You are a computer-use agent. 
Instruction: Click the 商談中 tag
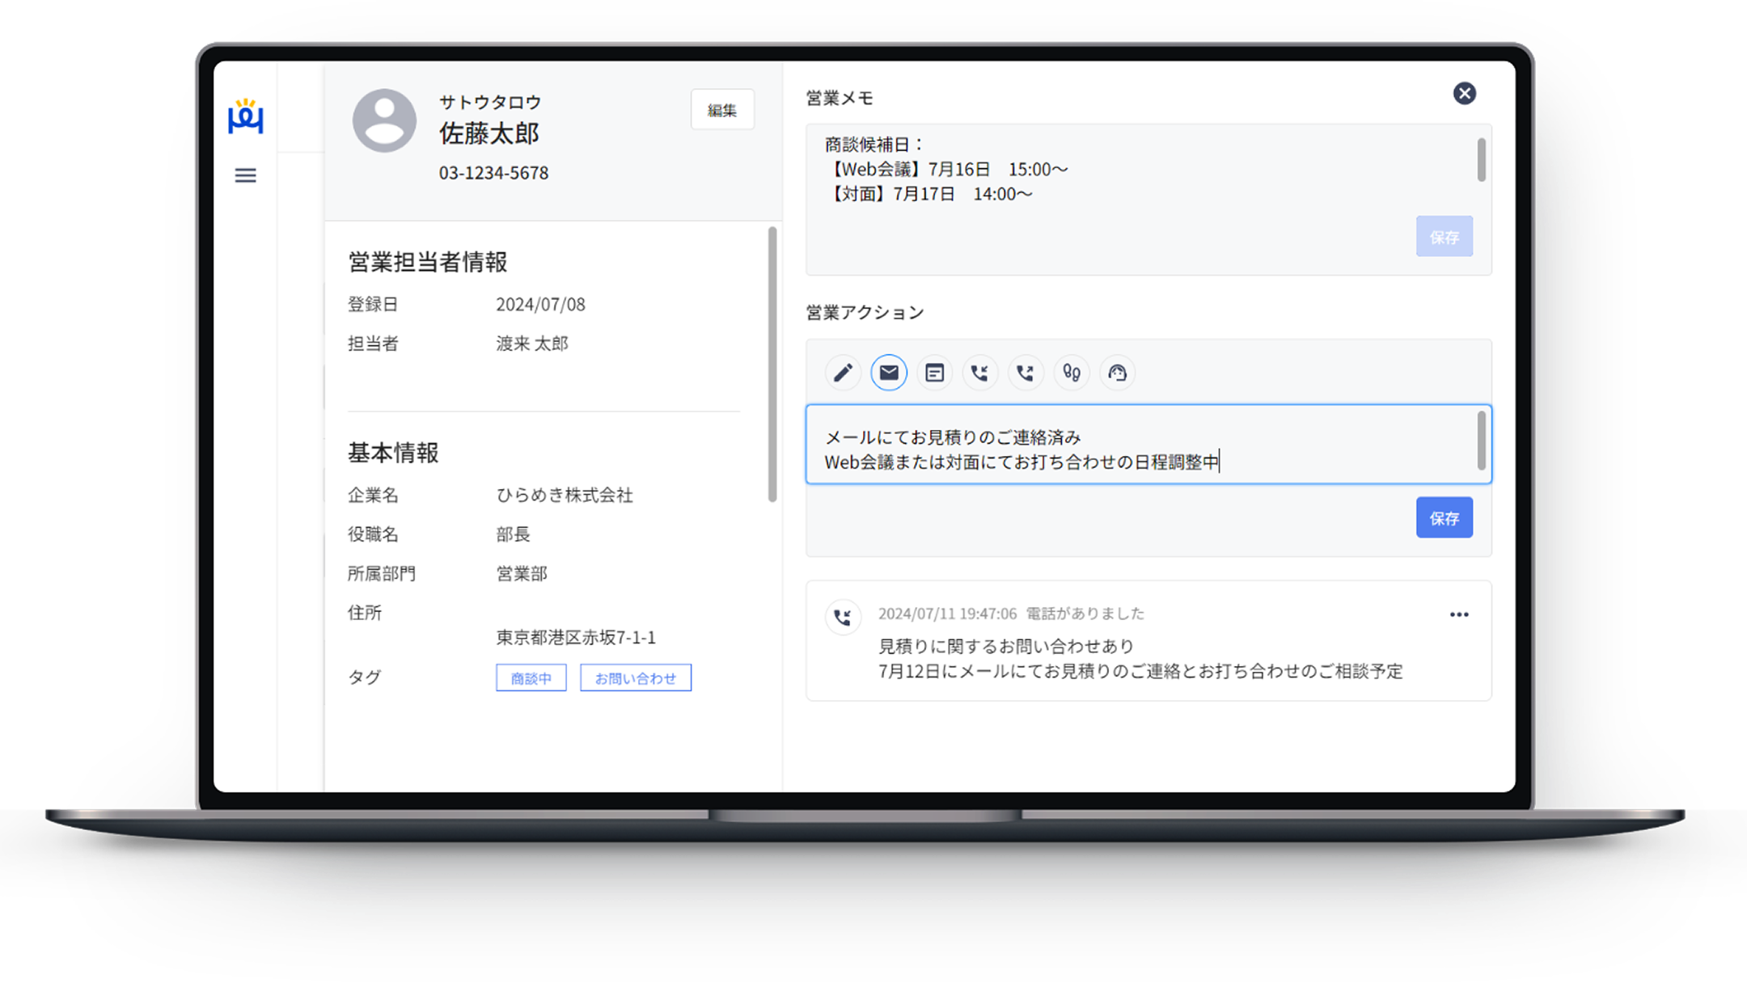(x=531, y=678)
